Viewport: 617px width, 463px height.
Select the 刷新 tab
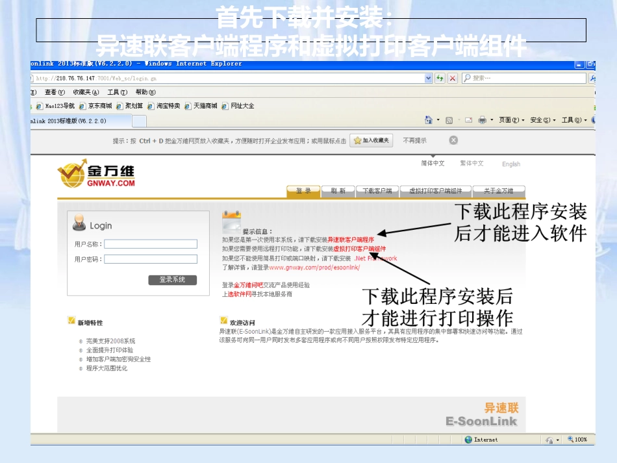(338, 191)
